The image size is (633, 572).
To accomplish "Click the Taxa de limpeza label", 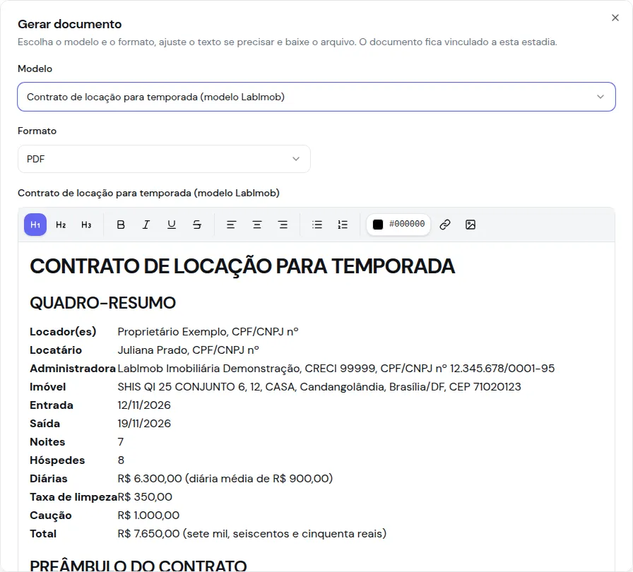I will tap(73, 497).
